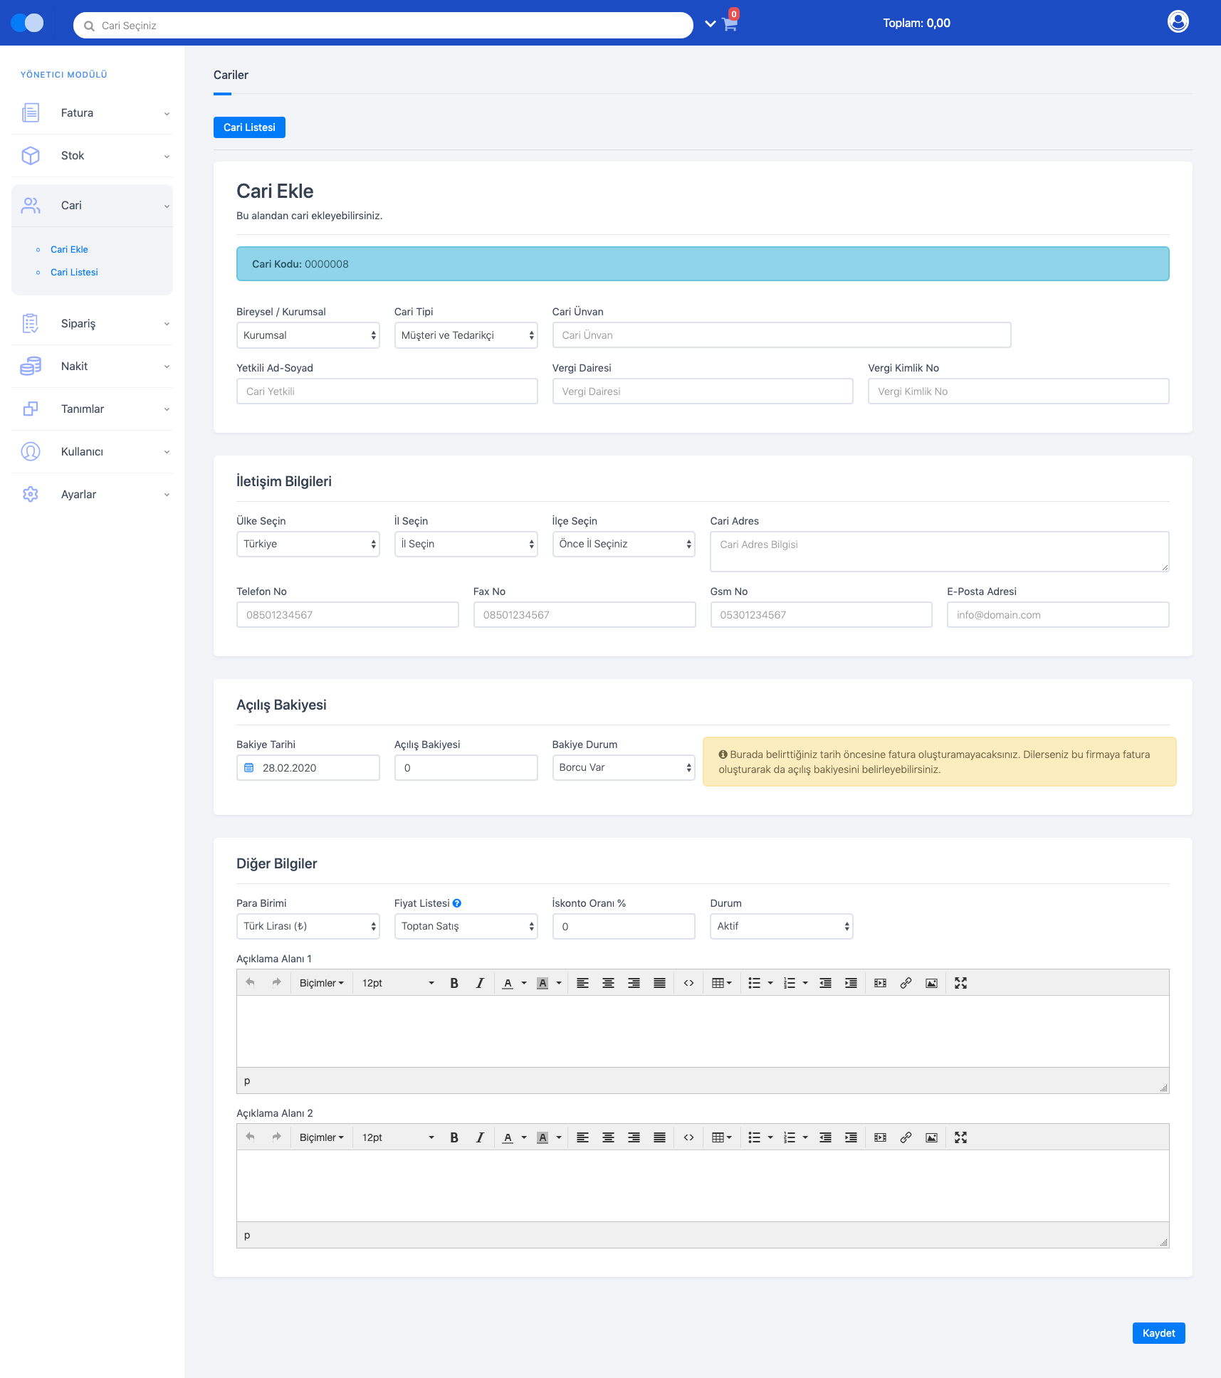Insert image in Açıklama Alanı 2
Viewport: 1221px width, 1378px height.
click(x=931, y=1137)
